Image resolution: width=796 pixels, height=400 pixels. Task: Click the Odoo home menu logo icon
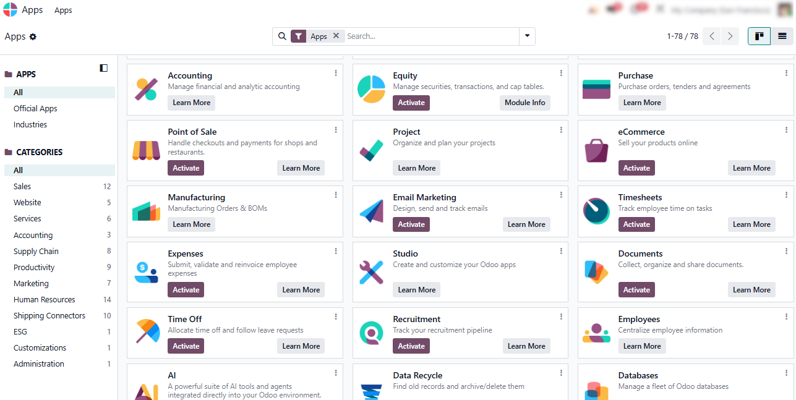point(10,10)
